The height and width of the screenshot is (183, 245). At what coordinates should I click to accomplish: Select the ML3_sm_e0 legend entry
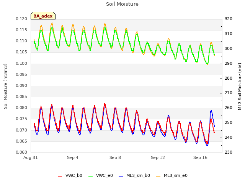point(172,175)
